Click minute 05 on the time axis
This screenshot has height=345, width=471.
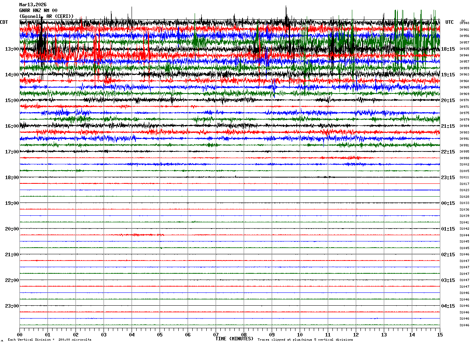pos(160,334)
